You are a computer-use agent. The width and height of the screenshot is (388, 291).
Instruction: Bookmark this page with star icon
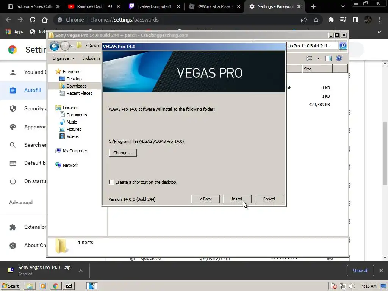pos(316,20)
